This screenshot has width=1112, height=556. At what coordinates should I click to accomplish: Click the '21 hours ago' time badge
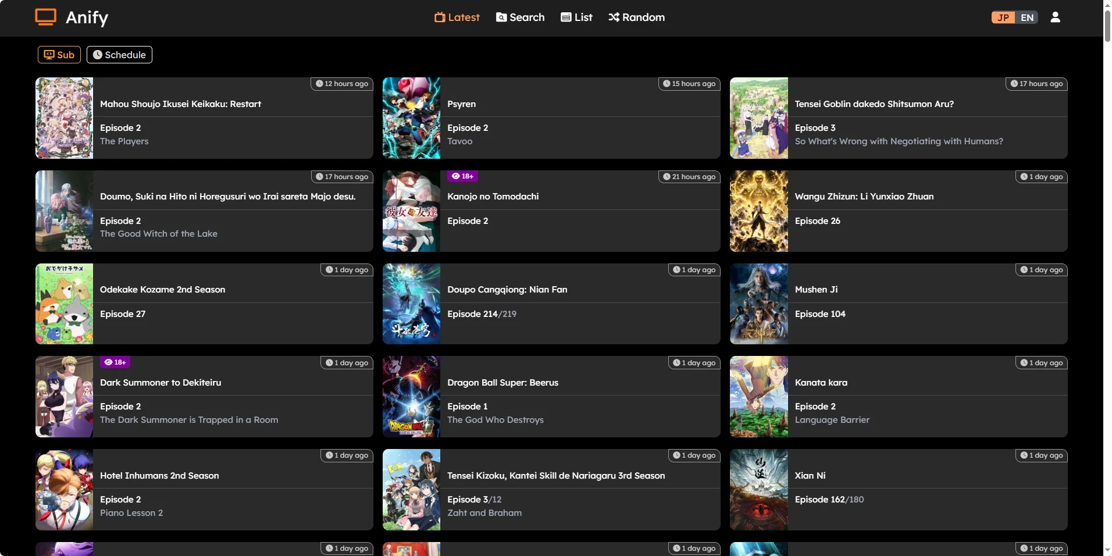[x=689, y=177]
